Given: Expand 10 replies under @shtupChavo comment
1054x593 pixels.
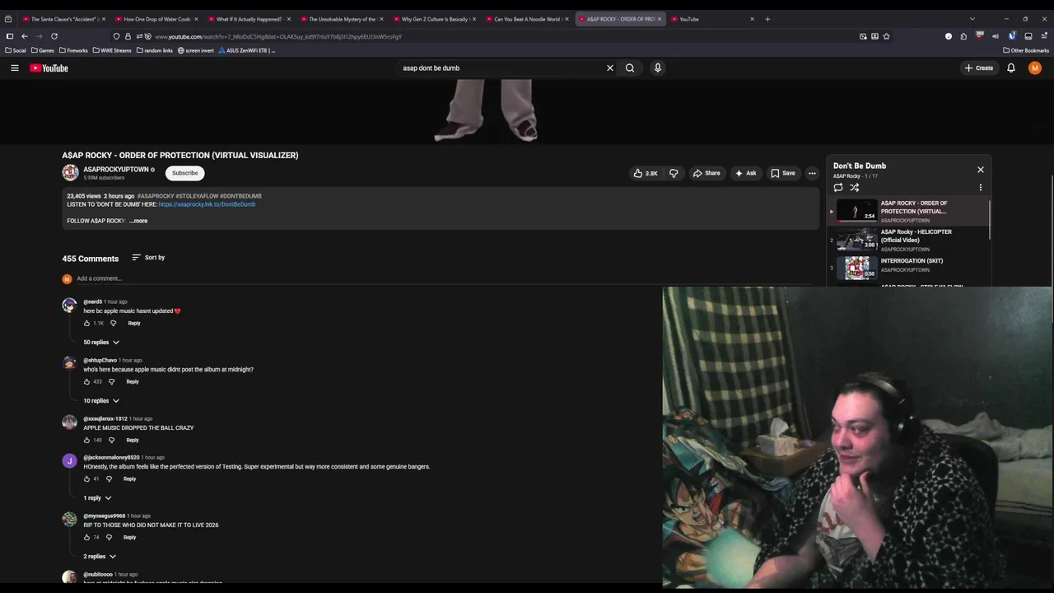Looking at the screenshot, I should [101, 401].
